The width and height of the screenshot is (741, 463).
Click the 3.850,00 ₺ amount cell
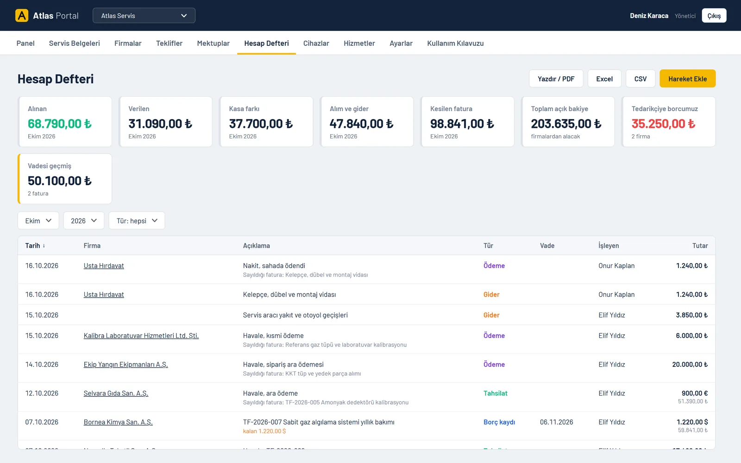coord(692,315)
